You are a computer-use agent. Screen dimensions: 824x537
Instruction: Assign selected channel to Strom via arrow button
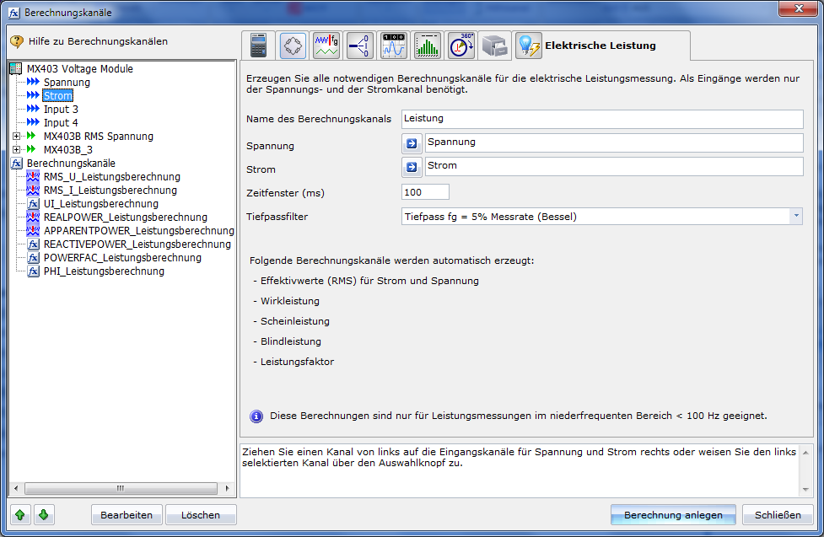pos(412,167)
